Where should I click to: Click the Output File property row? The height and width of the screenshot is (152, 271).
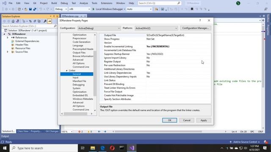point(155,35)
